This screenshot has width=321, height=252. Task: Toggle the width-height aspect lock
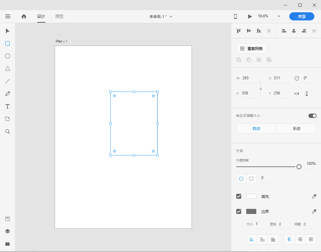(261, 89)
